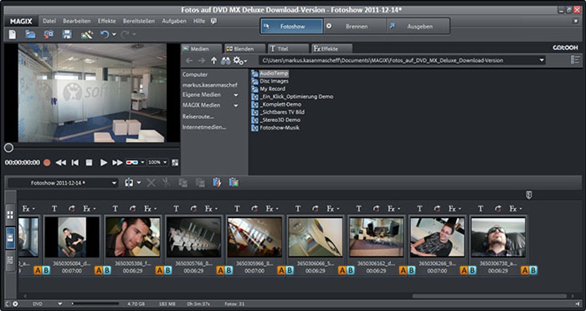Expand the Eigene Medien dropdown arrow
Image resolution: width=586 pixels, height=311 pixels.
236,95
